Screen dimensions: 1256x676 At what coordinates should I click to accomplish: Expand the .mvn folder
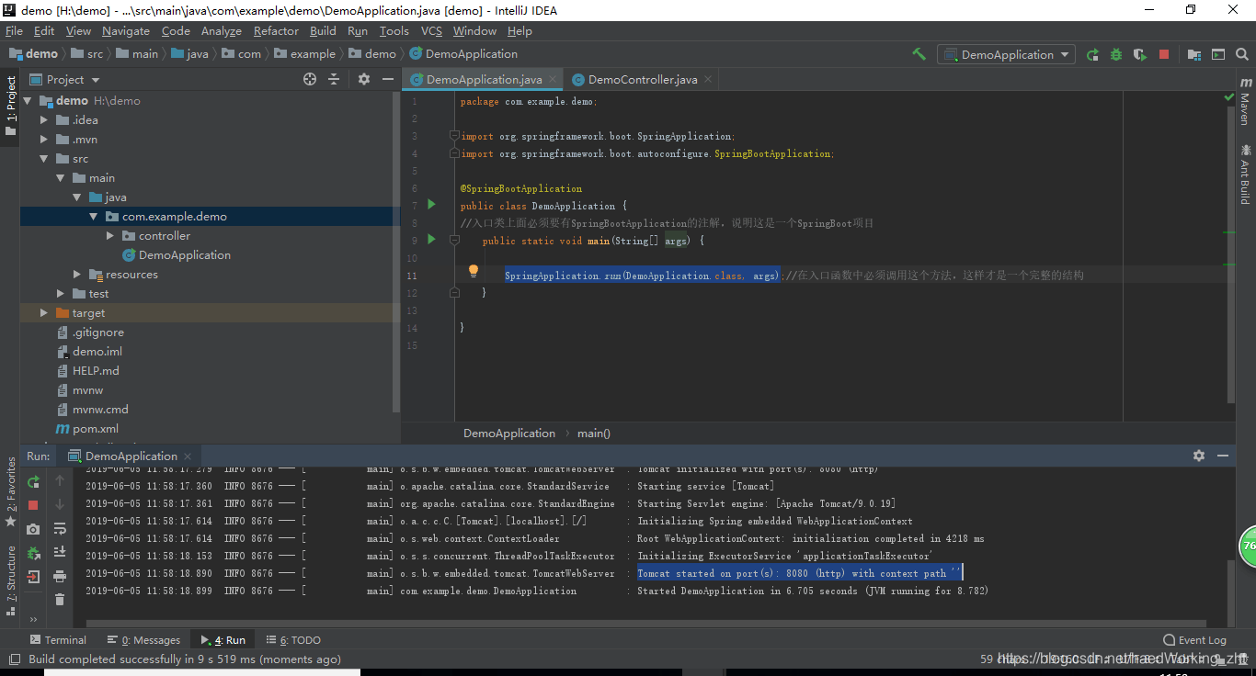44,140
